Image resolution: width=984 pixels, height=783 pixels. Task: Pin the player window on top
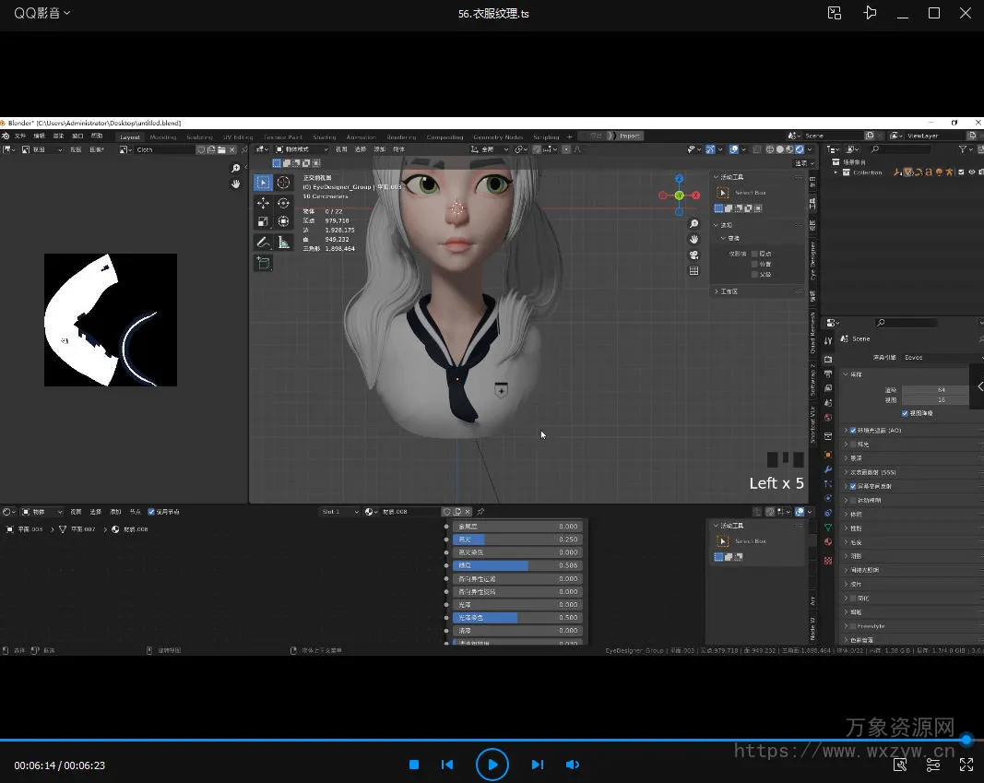pyautogui.click(x=870, y=13)
